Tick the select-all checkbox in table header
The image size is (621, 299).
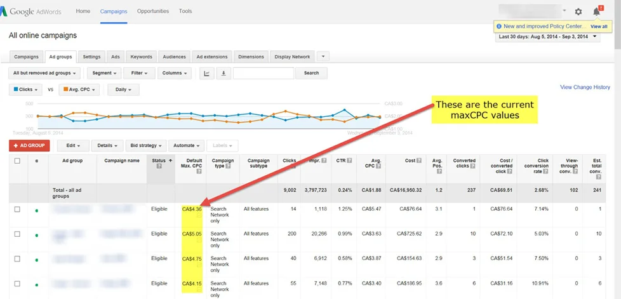17,161
